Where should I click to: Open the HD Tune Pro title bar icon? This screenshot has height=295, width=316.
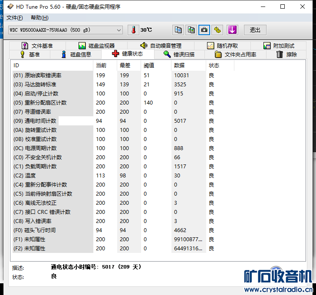[x=10, y=7]
